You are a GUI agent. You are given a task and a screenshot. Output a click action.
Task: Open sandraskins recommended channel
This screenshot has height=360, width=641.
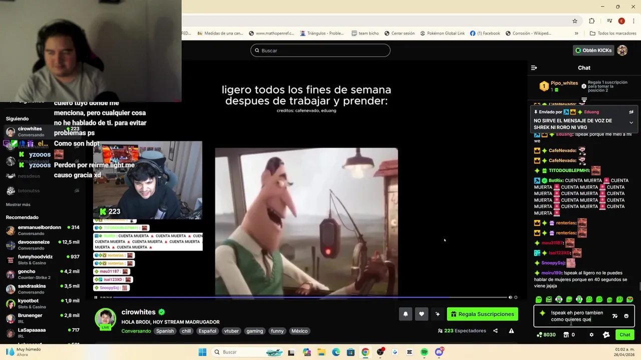[43, 289]
